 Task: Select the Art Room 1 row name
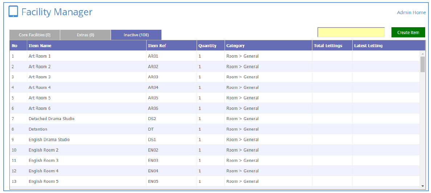coord(40,56)
